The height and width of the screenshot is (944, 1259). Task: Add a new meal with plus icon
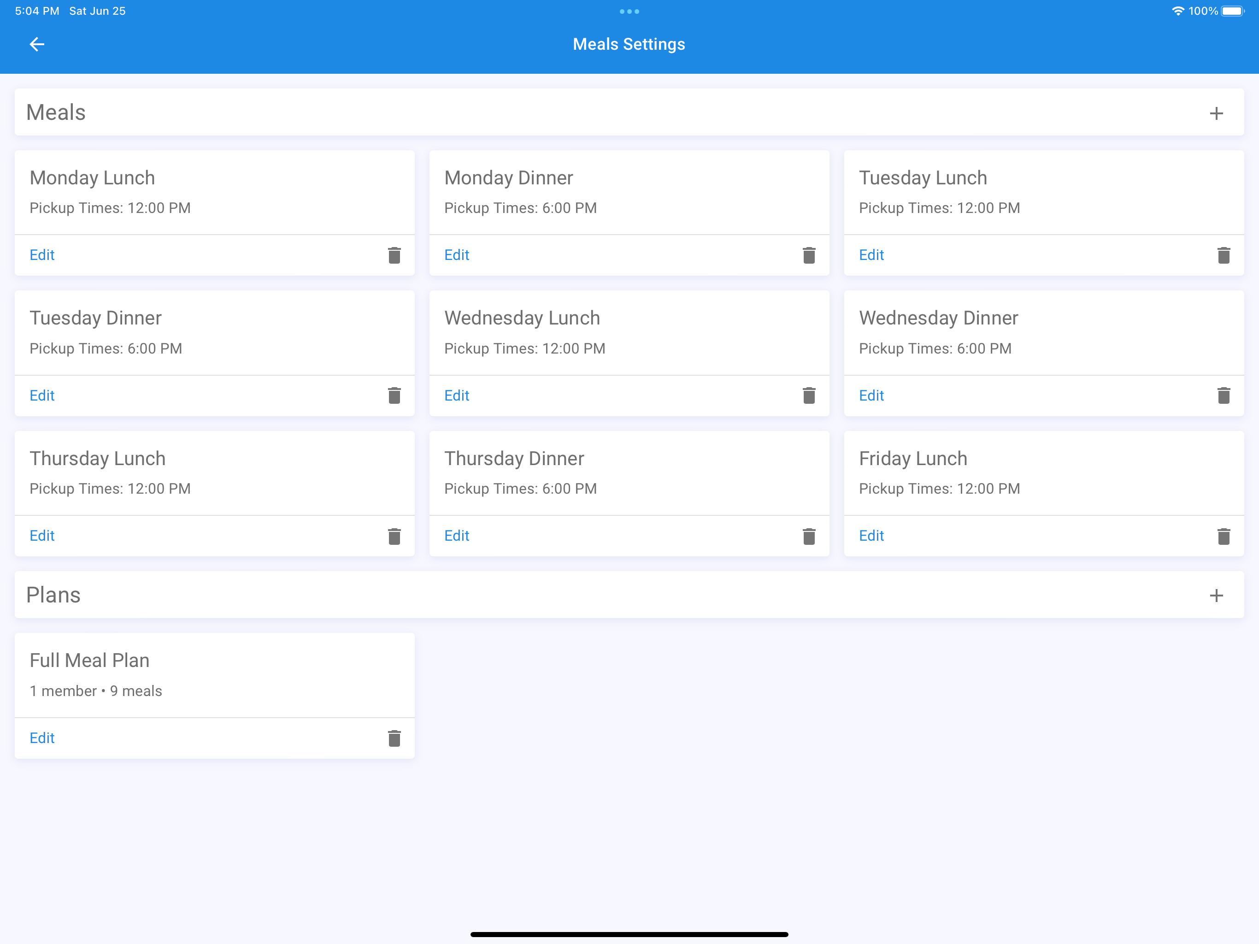pyautogui.click(x=1216, y=113)
